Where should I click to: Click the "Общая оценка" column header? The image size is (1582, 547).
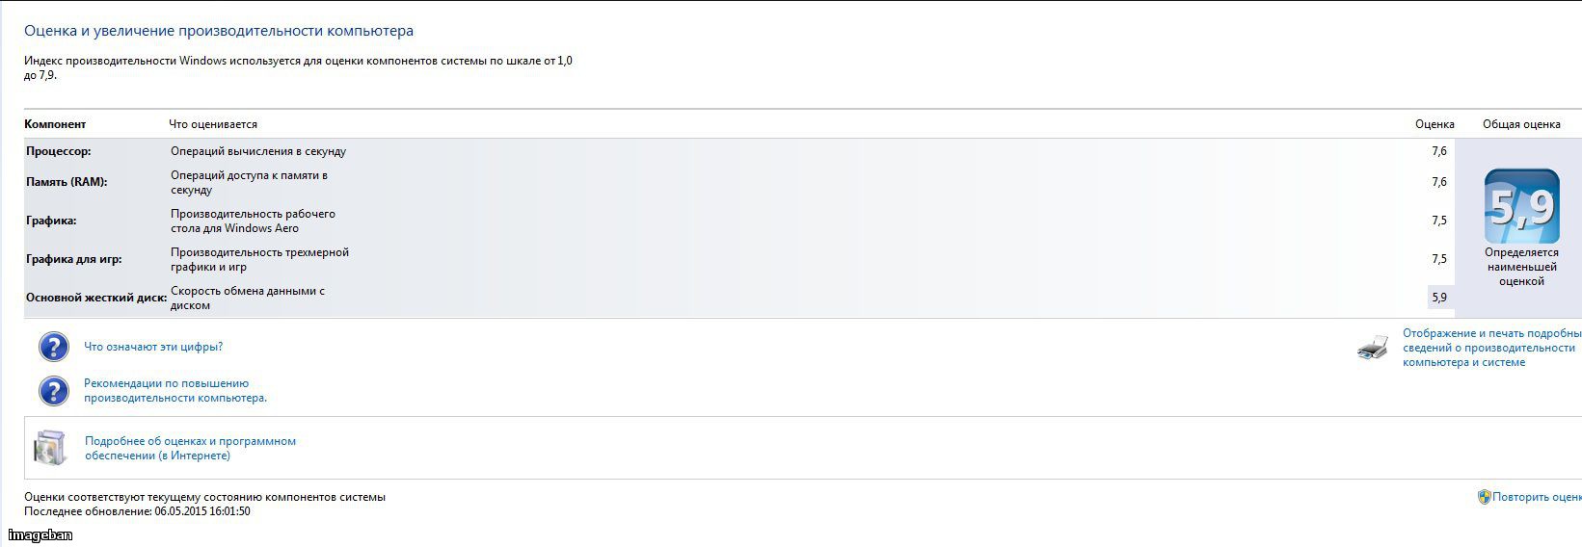point(1521,124)
